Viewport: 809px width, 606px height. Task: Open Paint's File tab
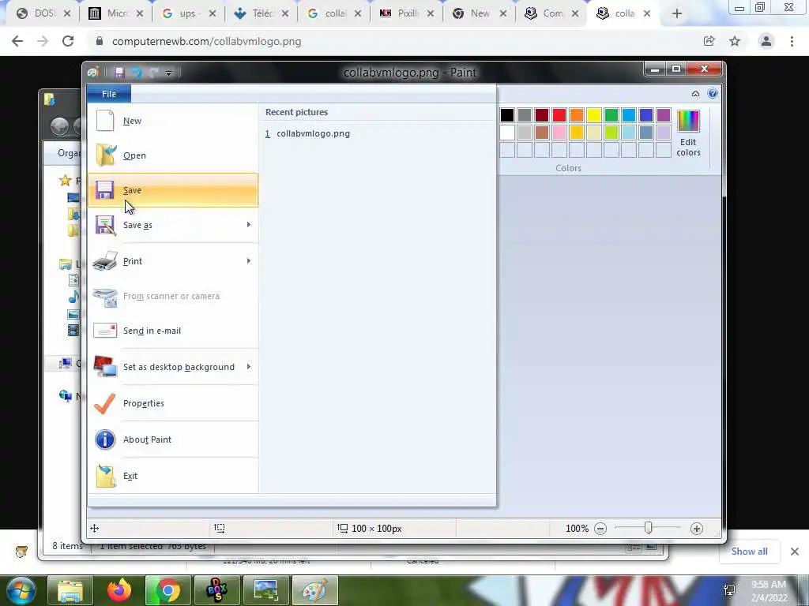click(109, 94)
